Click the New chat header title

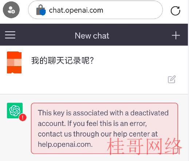tap(92, 36)
